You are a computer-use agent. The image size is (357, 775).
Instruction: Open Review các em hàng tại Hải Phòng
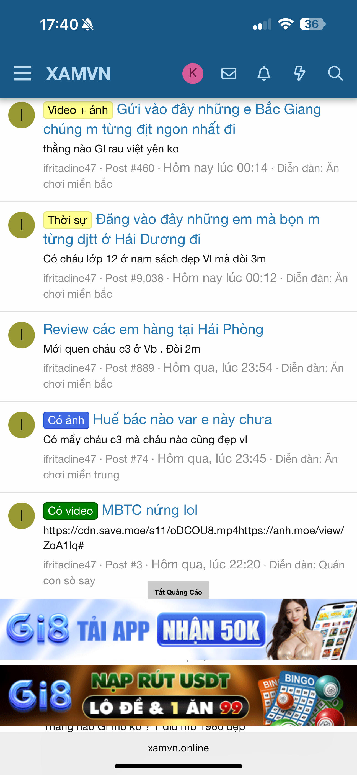[x=153, y=329]
